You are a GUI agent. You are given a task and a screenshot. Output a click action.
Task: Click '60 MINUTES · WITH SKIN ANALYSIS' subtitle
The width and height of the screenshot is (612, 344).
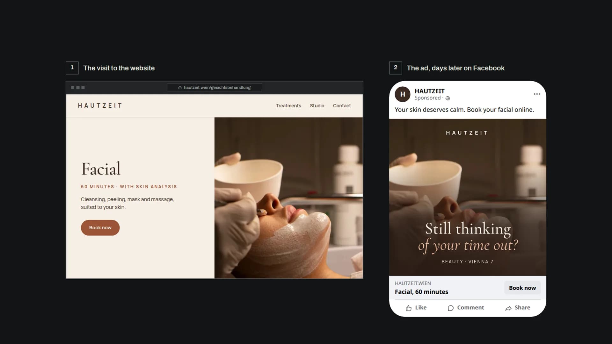point(129,187)
